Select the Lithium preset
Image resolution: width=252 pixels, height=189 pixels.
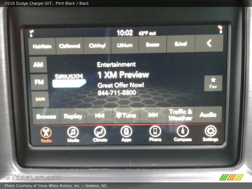(125, 45)
